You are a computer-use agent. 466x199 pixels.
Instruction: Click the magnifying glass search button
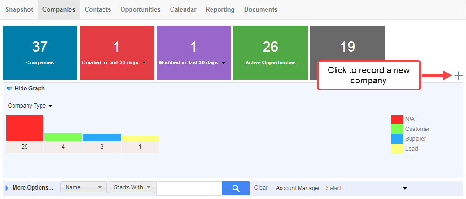236,188
